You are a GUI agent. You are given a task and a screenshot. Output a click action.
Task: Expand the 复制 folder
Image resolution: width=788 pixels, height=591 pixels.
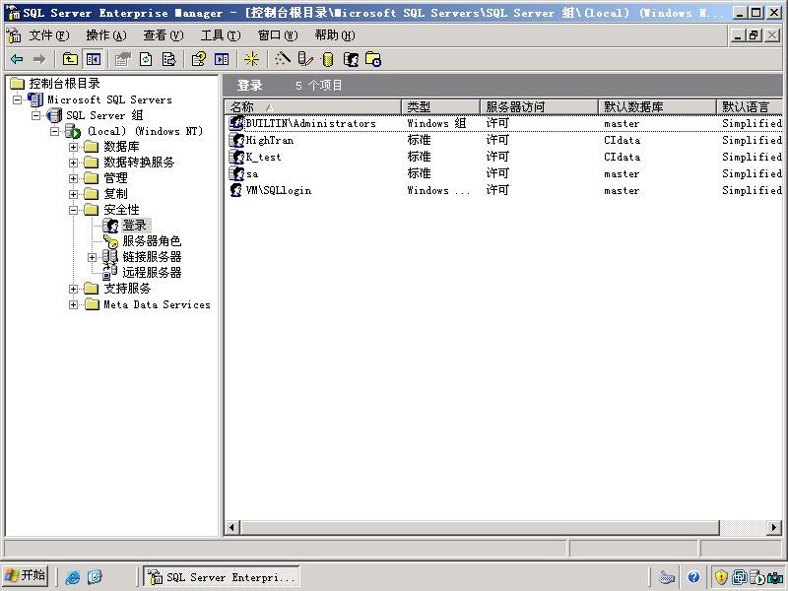(x=73, y=194)
